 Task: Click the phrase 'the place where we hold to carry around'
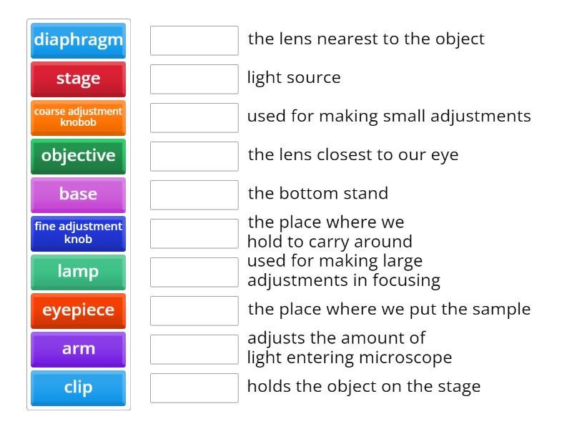pyautogui.click(x=327, y=232)
